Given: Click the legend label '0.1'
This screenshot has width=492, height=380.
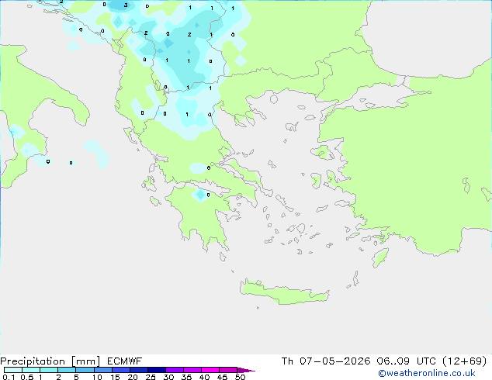Looking at the screenshot, I should point(9,377).
